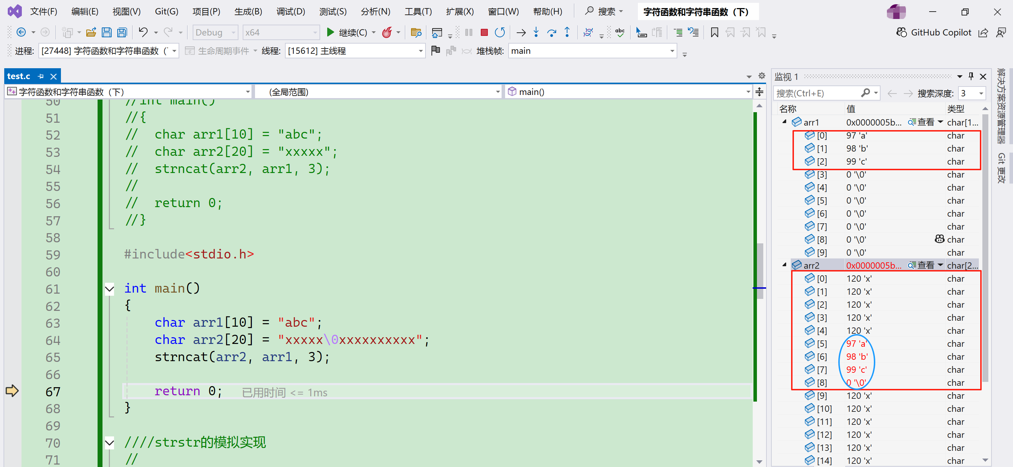Save all open files
The height and width of the screenshot is (467, 1013).
(x=122, y=32)
